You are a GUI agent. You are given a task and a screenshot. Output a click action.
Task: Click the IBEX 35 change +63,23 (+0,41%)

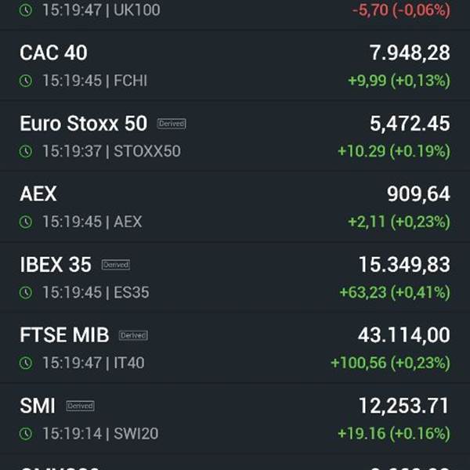point(395,292)
